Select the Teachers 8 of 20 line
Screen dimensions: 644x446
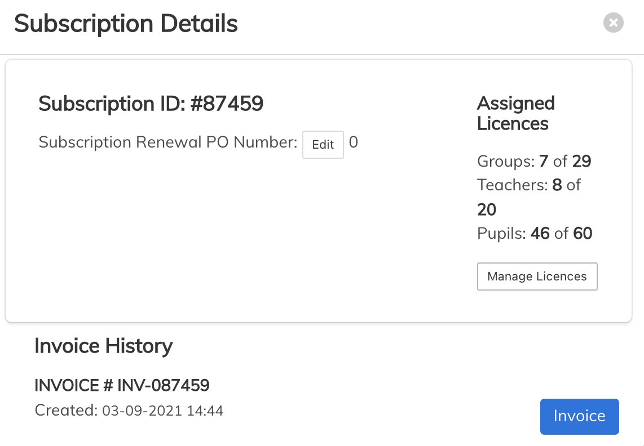tap(529, 197)
